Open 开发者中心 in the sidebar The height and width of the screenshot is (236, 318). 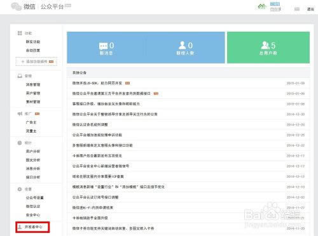[x=32, y=227]
